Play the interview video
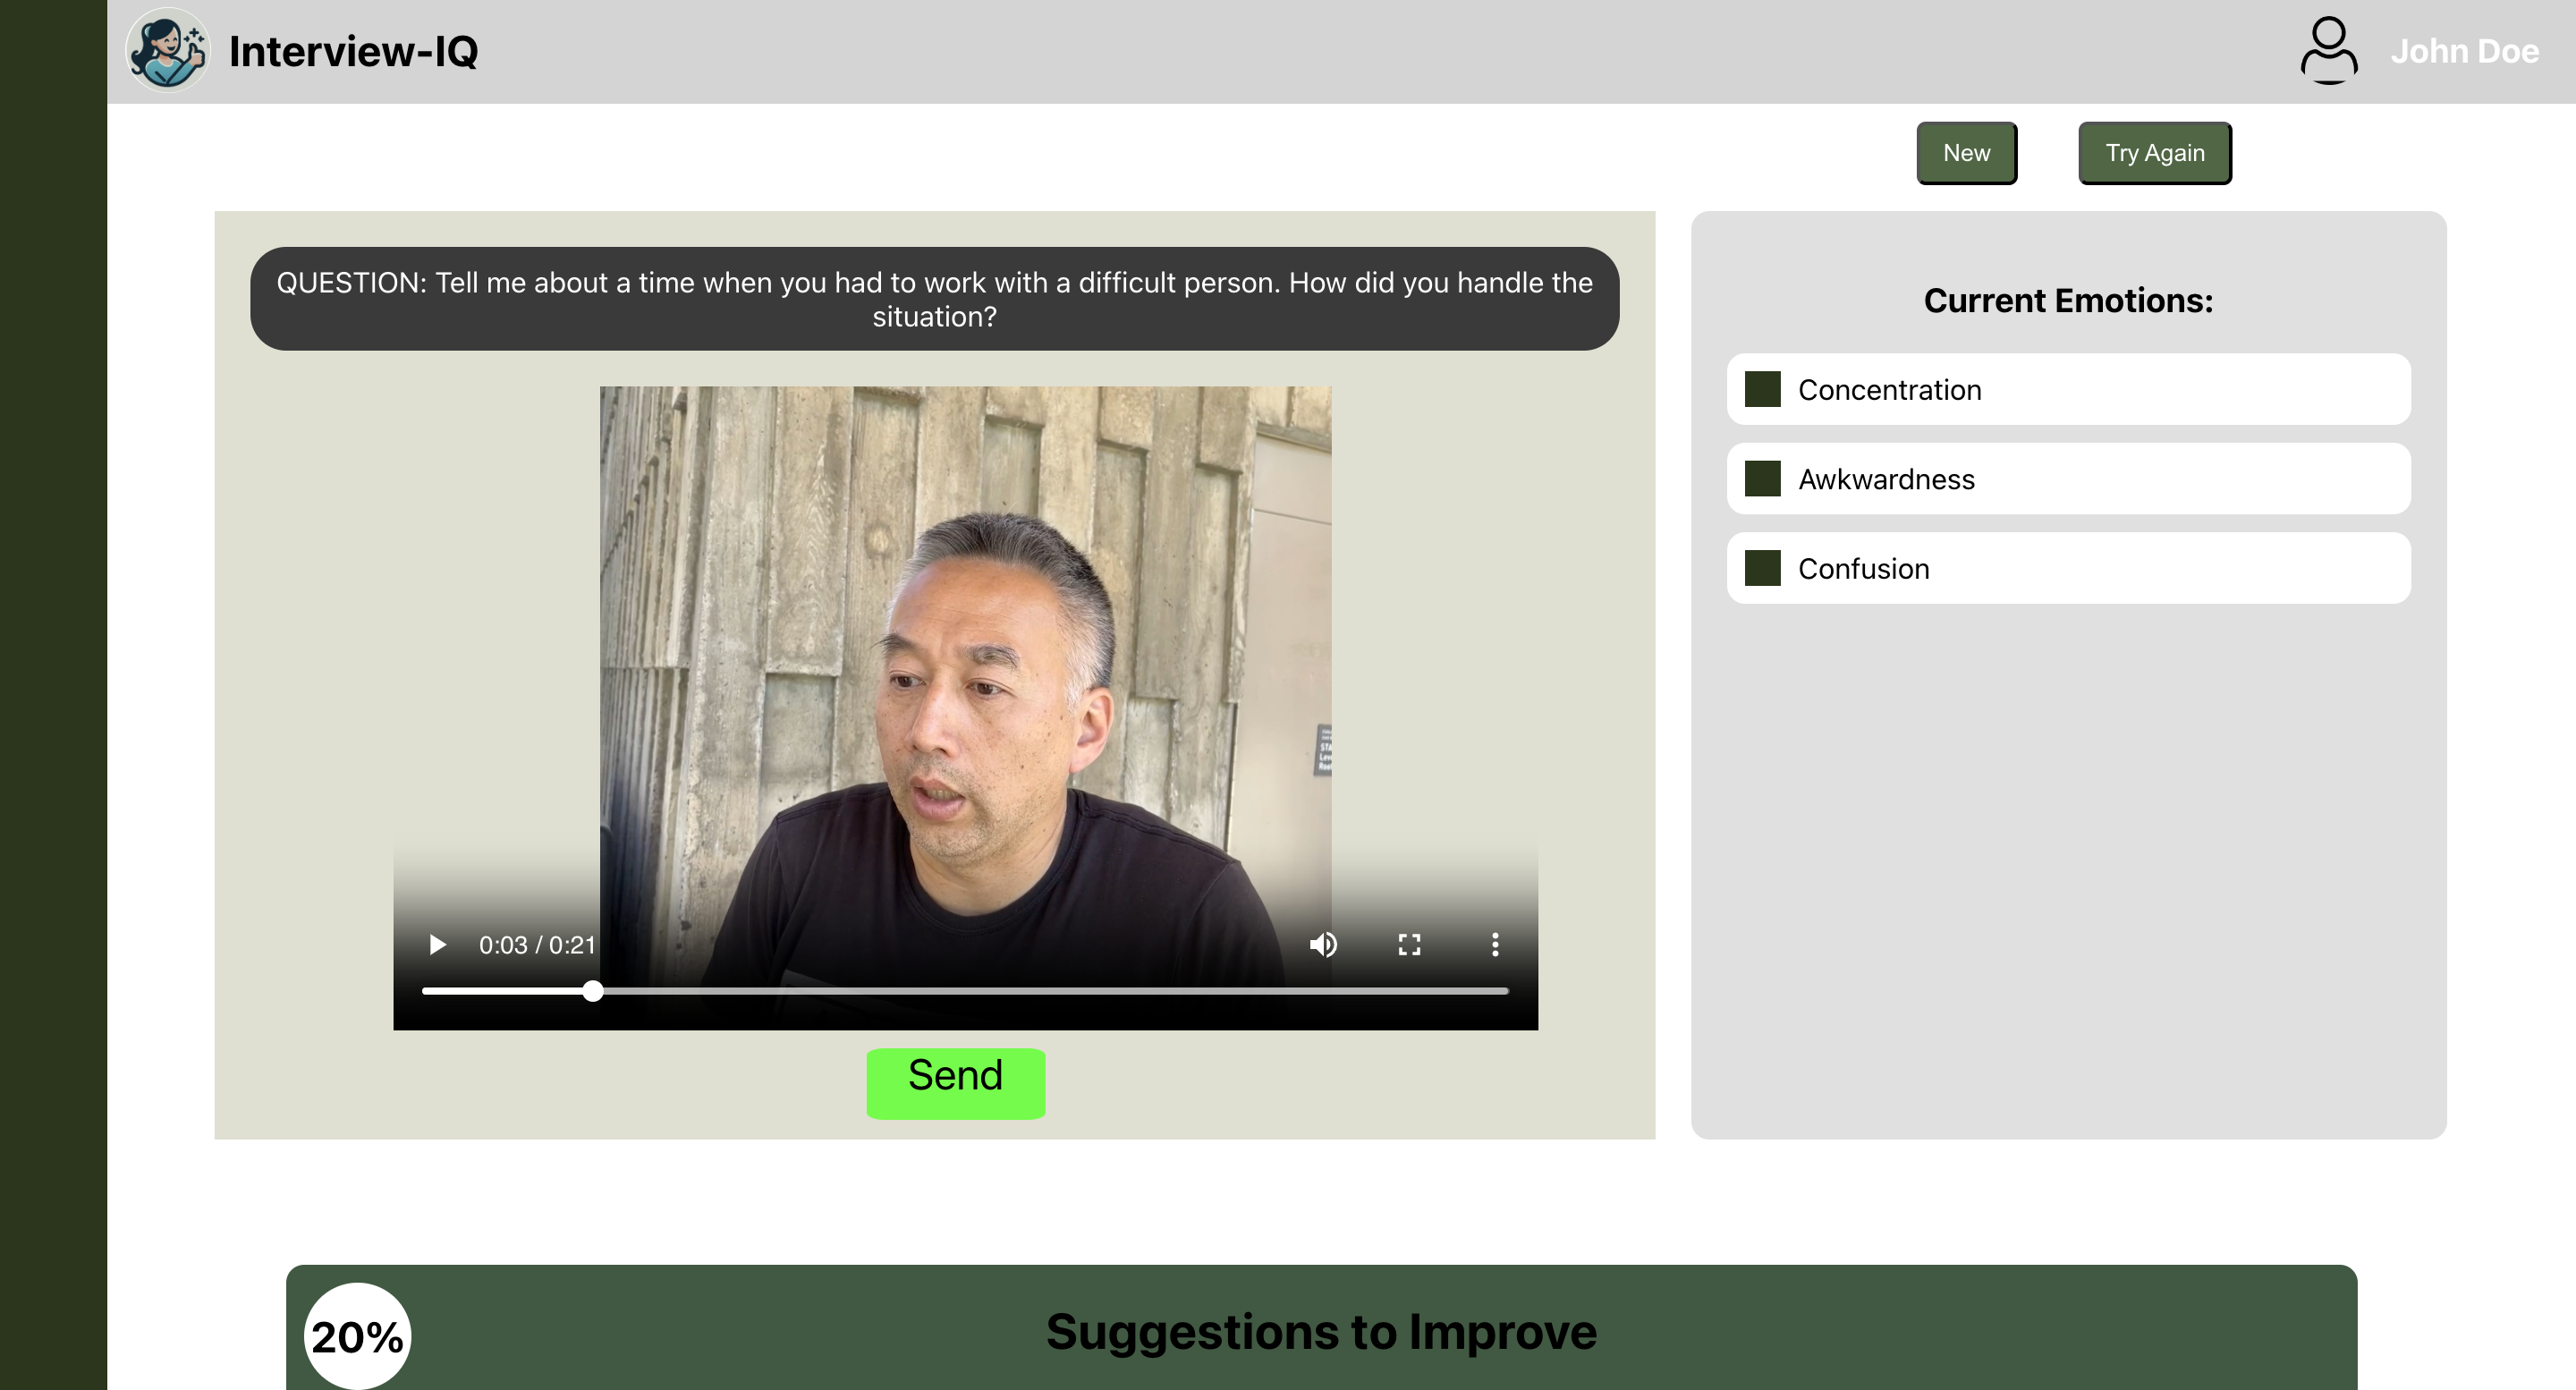The width and height of the screenshot is (2576, 1390). point(437,945)
